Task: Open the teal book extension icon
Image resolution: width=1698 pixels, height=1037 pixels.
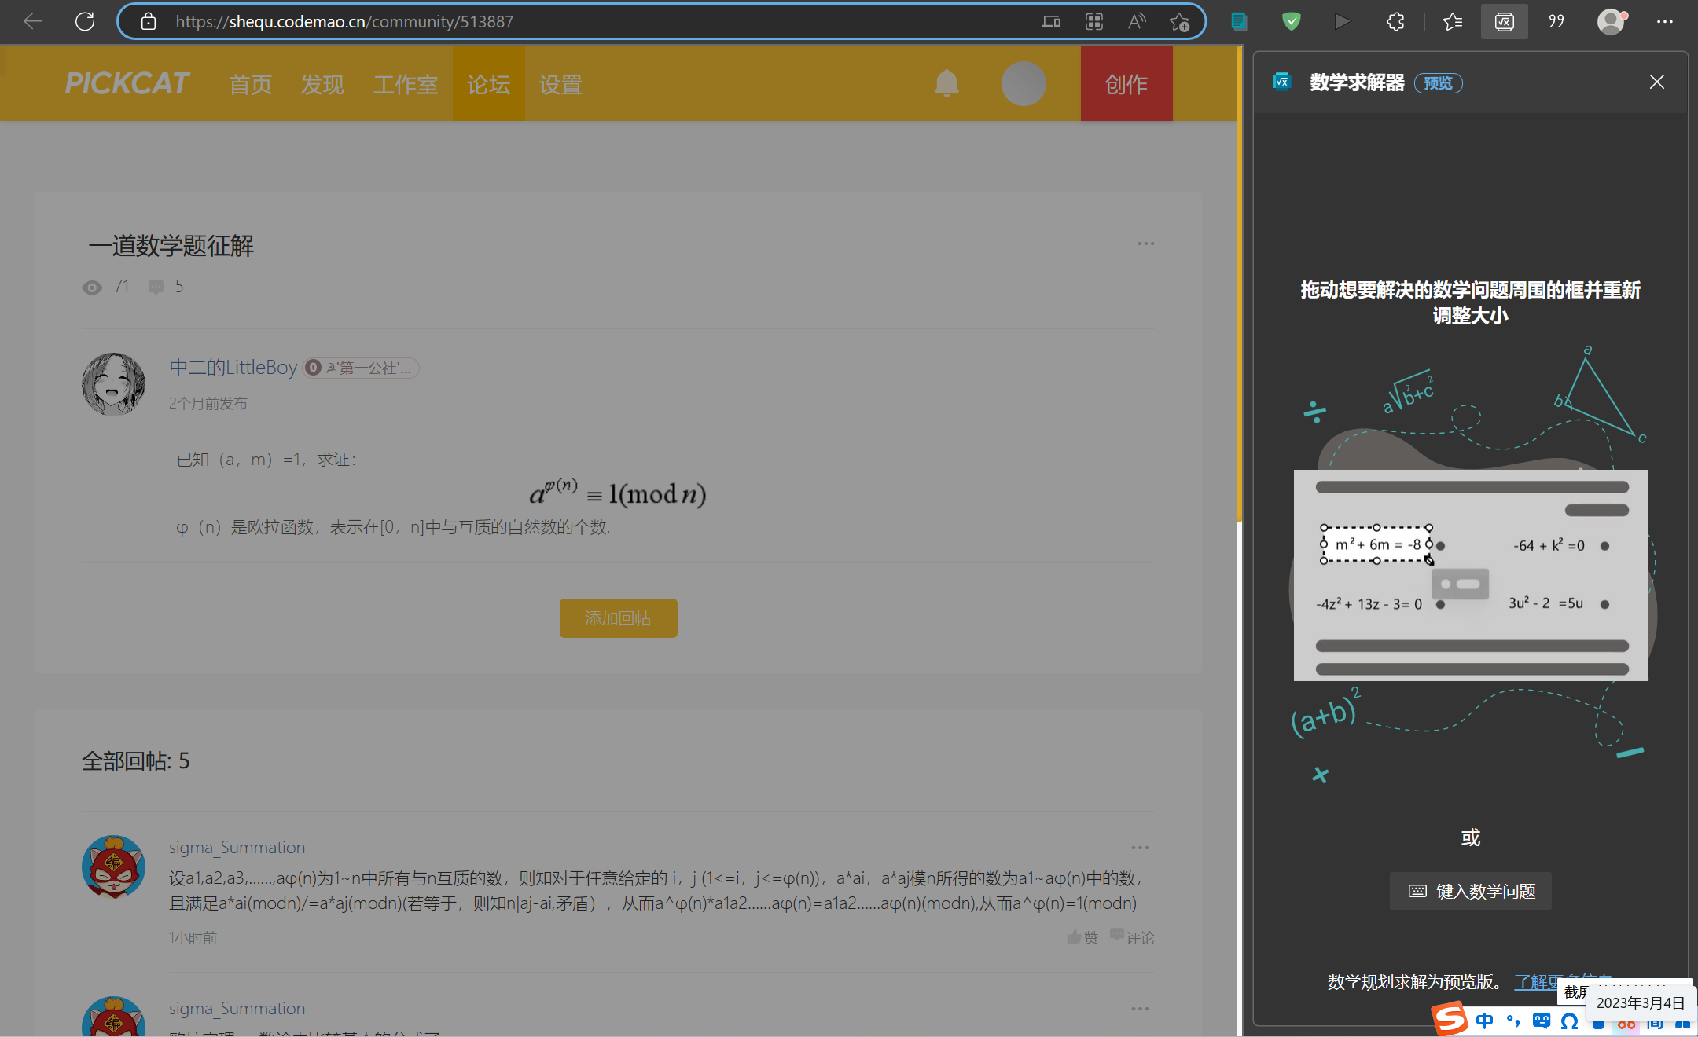Action: pyautogui.click(x=1239, y=21)
